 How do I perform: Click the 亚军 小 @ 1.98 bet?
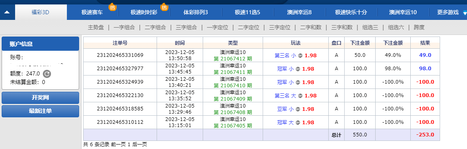pyautogui.click(x=295, y=109)
